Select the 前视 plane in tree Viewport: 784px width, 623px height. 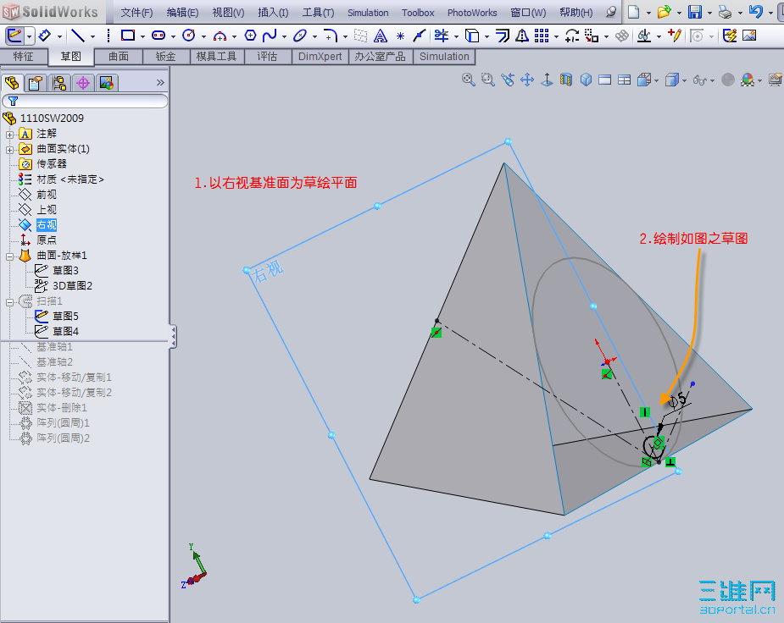click(x=47, y=194)
